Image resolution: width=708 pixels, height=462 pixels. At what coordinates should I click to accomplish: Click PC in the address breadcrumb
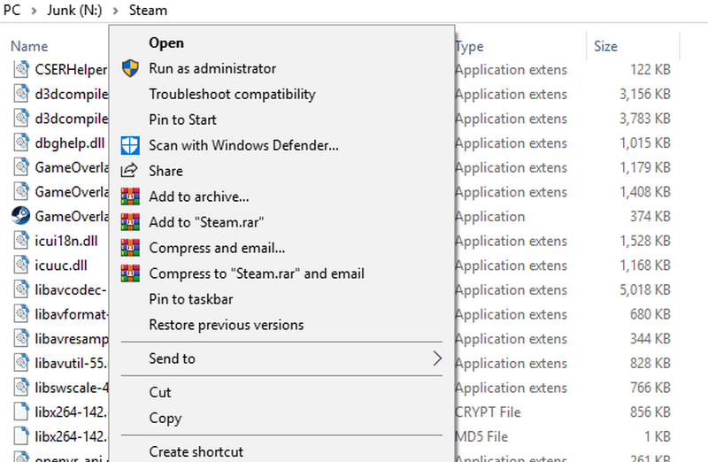coord(12,10)
